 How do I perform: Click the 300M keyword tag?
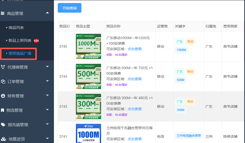coord(180,110)
